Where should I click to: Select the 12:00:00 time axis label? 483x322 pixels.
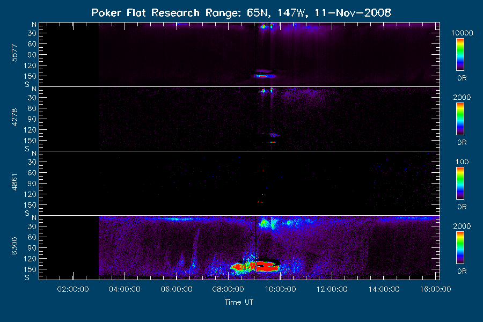[x=332, y=289]
